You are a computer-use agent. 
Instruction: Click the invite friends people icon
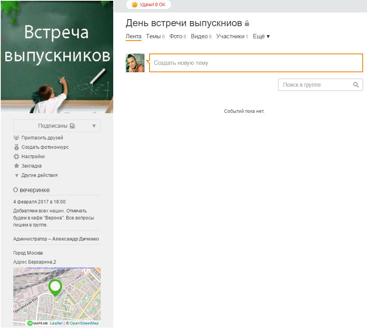pyautogui.click(x=16, y=138)
